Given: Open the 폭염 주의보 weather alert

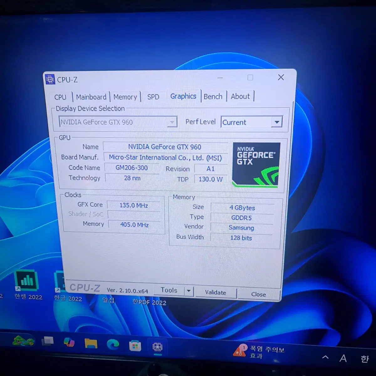Looking at the screenshot, I should click(x=259, y=352).
